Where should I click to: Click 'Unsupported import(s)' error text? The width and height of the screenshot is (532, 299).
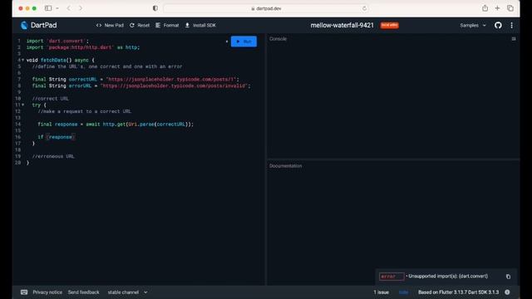pos(448,277)
